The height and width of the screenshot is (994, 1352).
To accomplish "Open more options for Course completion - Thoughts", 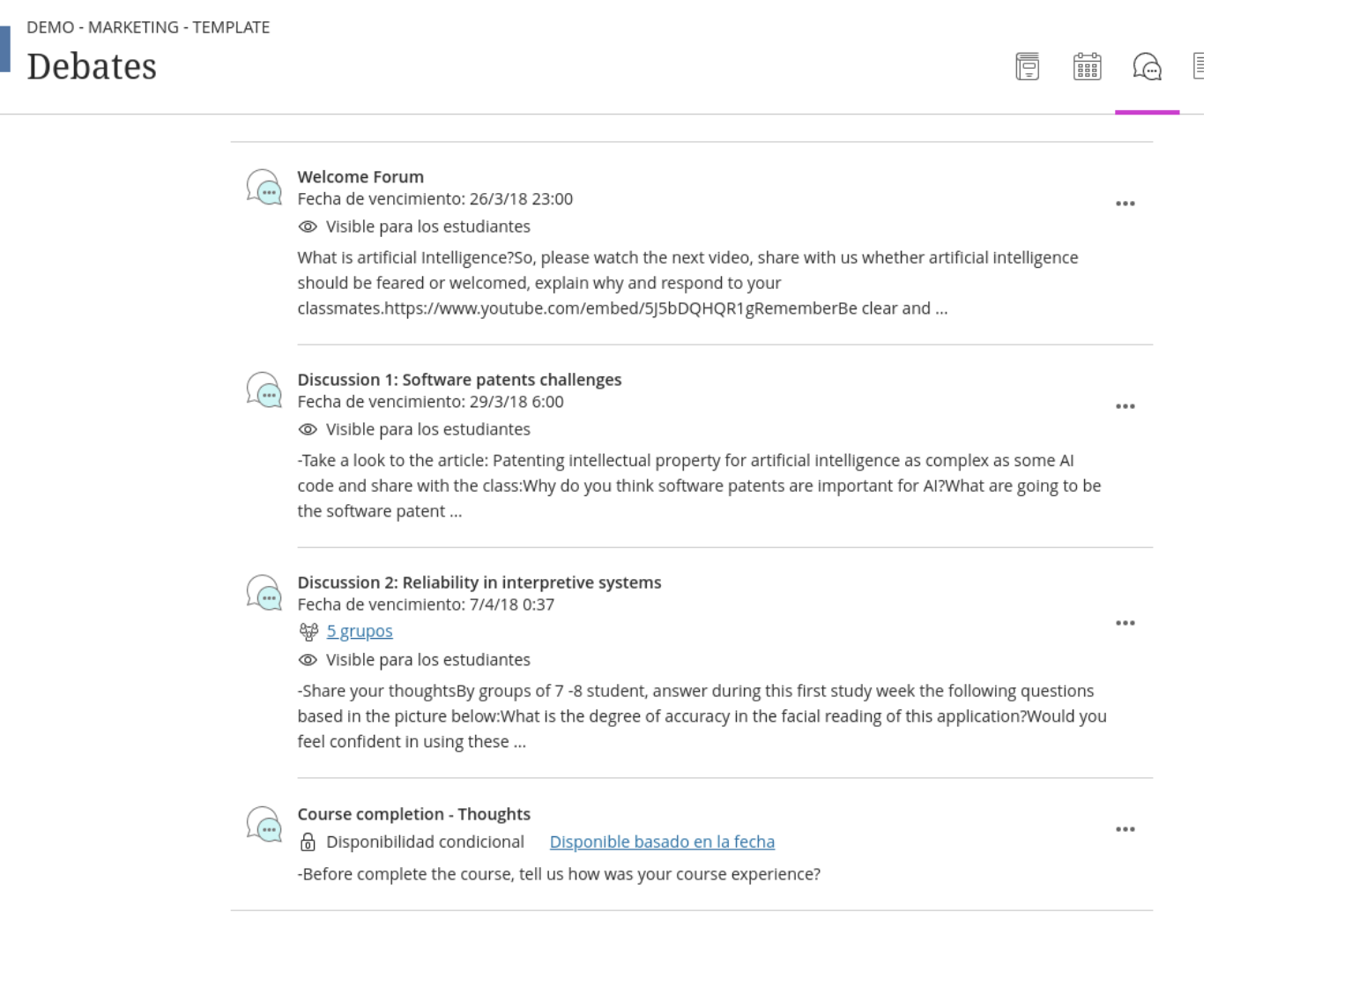I will (1125, 829).
